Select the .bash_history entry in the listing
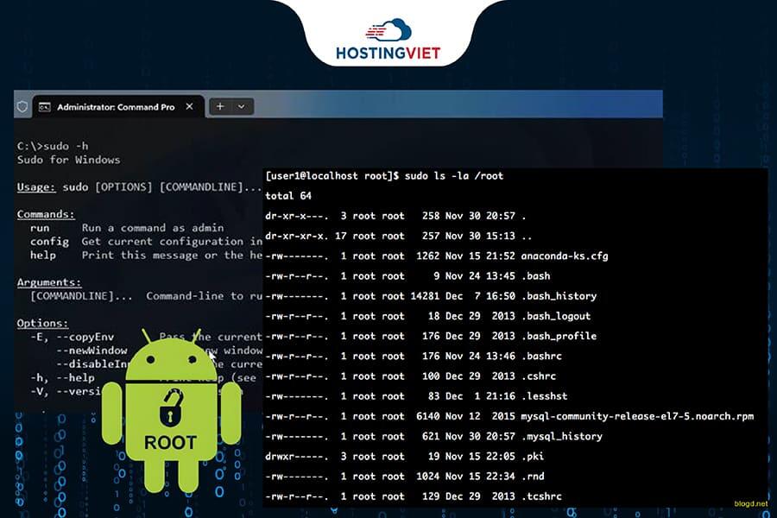This screenshot has height=518, width=777. [560, 296]
